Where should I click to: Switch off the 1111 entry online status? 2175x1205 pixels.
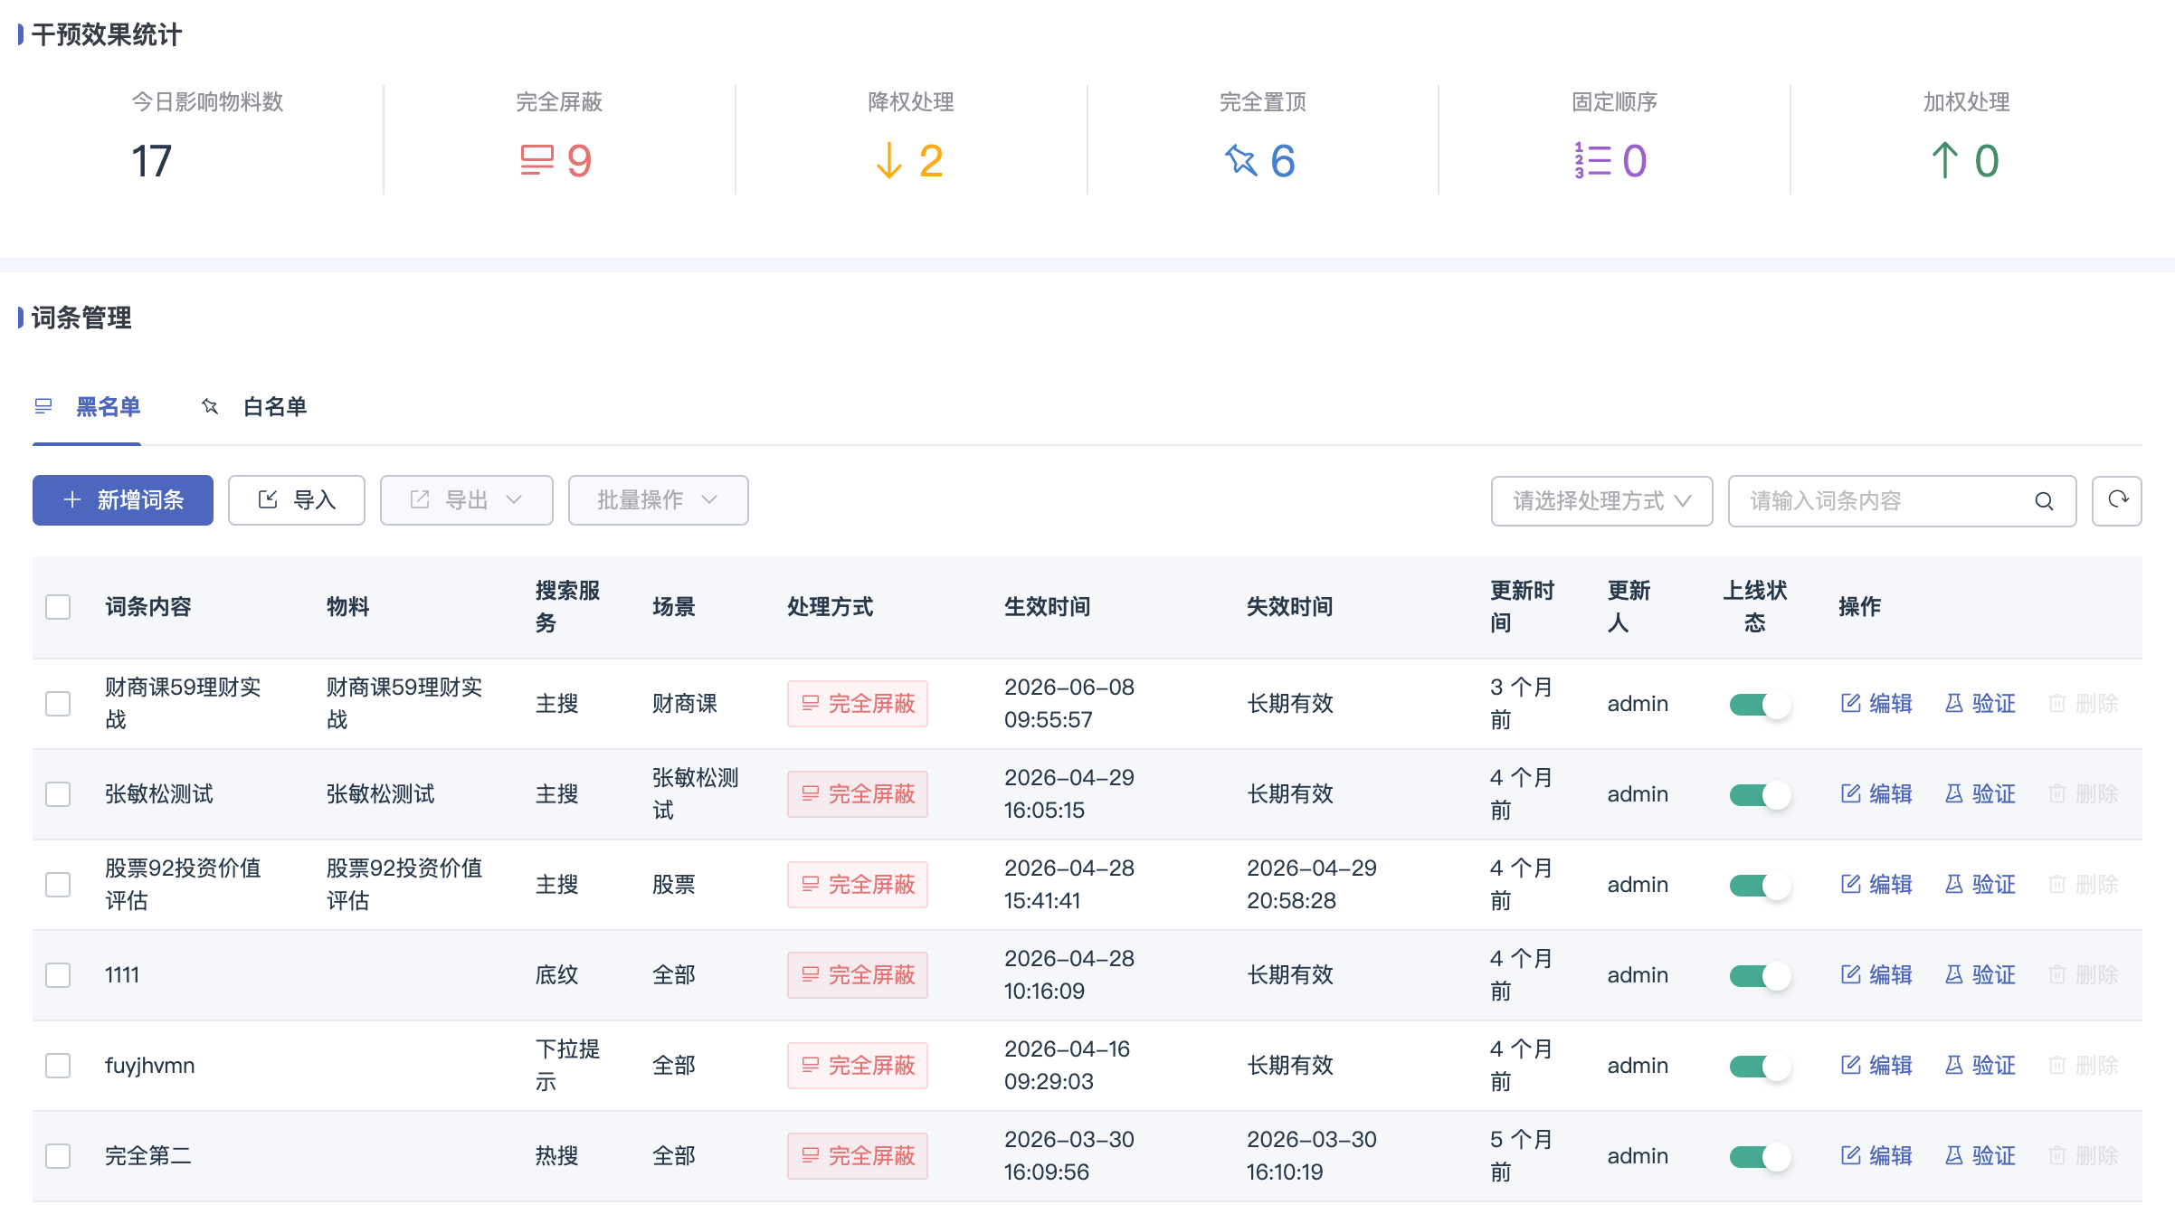(x=1760, y=976)
